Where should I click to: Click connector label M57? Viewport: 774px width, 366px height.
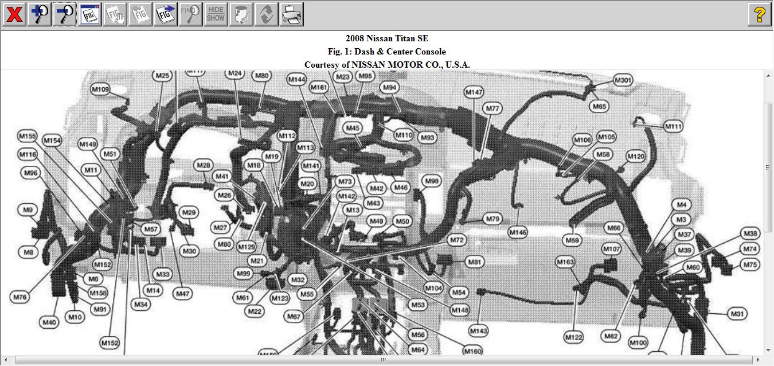pos(150,229)
